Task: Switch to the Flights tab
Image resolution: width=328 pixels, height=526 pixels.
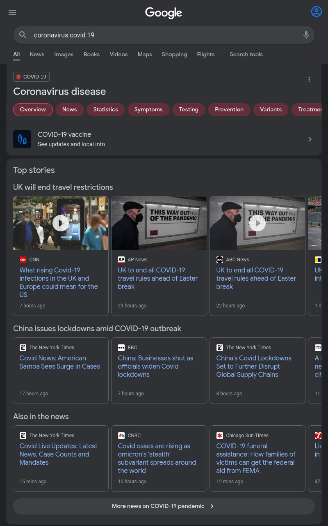Action: 206,54
